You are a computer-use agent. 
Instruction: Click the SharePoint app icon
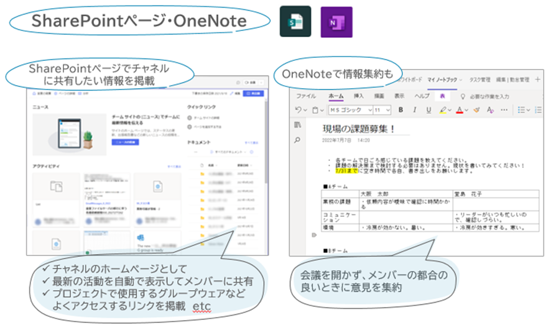295,21
